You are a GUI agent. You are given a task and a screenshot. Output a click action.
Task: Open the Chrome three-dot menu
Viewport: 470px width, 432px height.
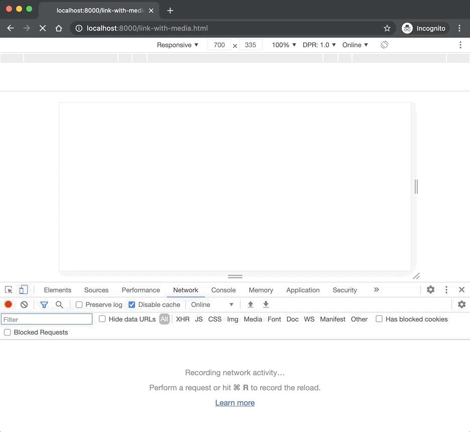coord(459,28)
